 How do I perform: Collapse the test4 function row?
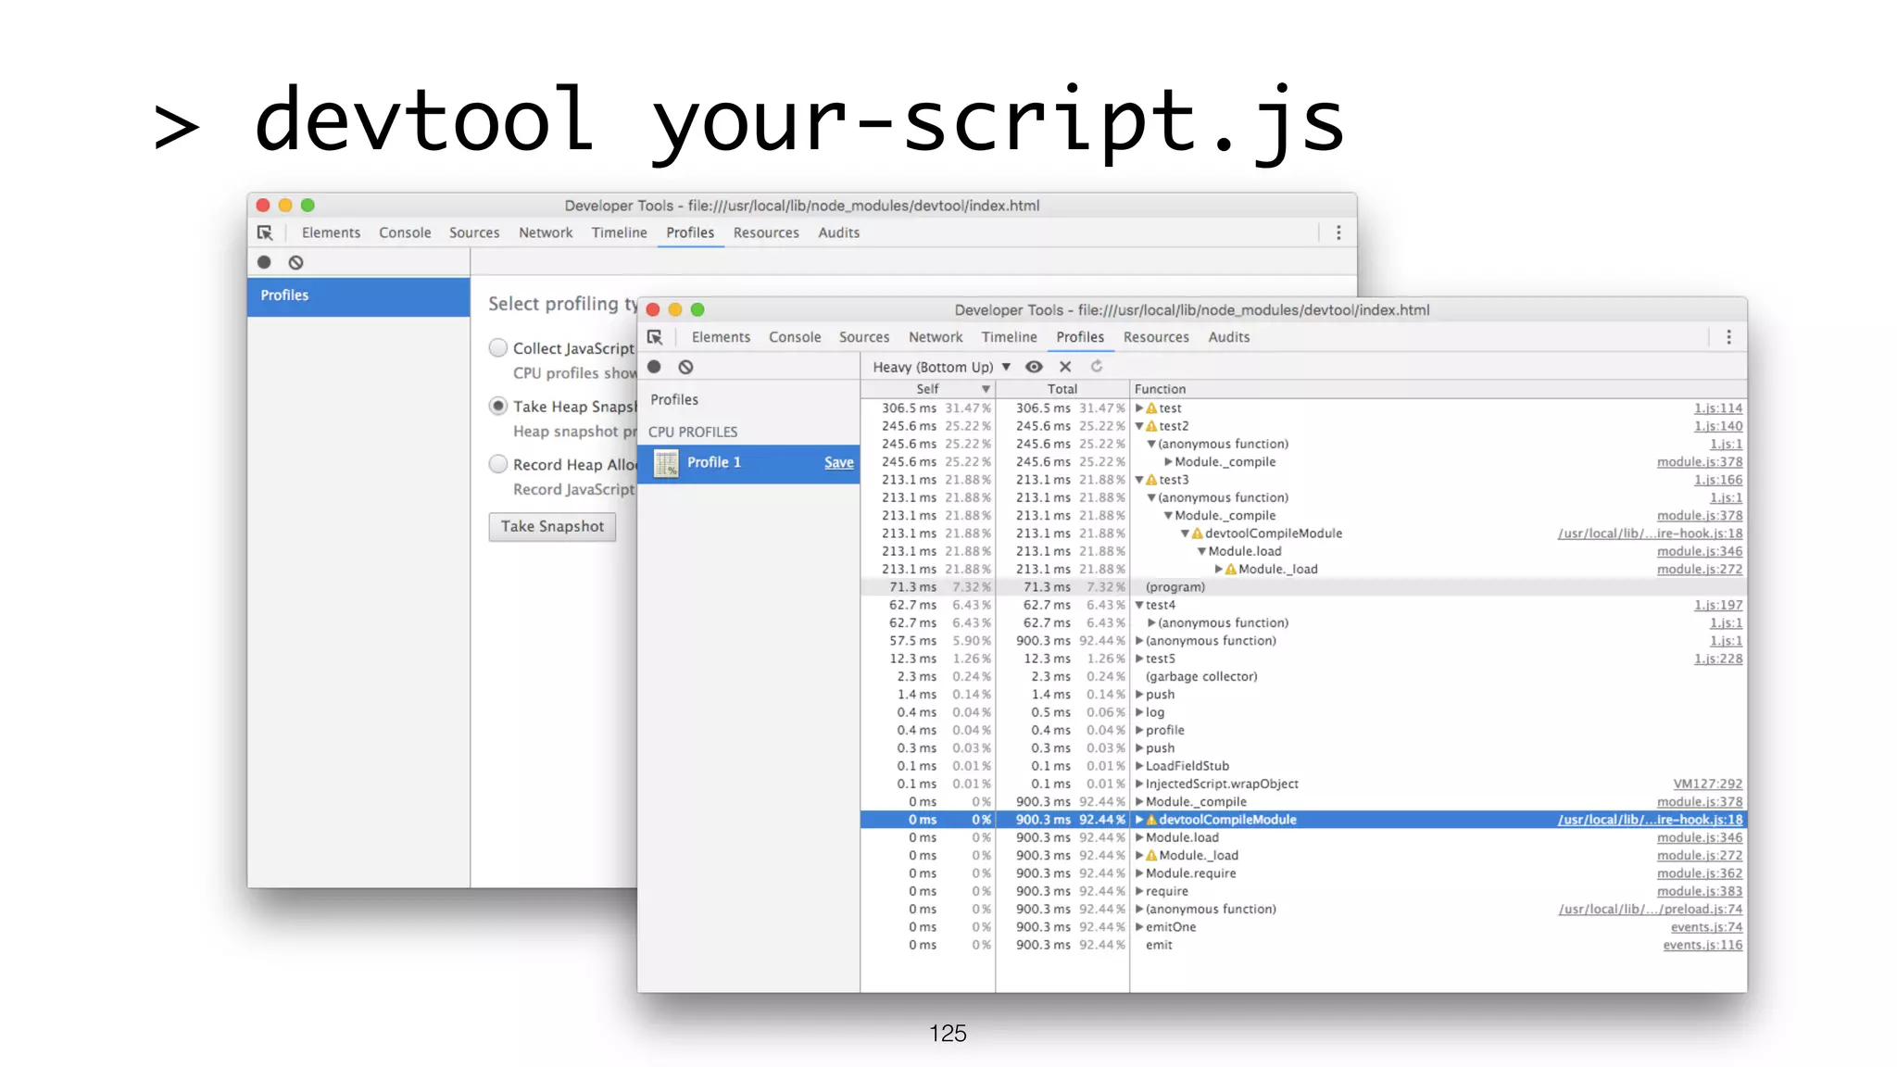tap(1140, 605)
